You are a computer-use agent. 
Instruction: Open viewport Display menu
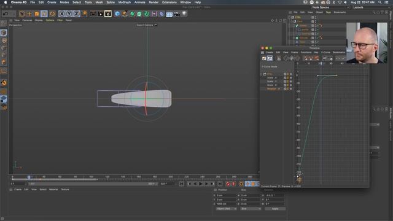click(x=39, y=20)
